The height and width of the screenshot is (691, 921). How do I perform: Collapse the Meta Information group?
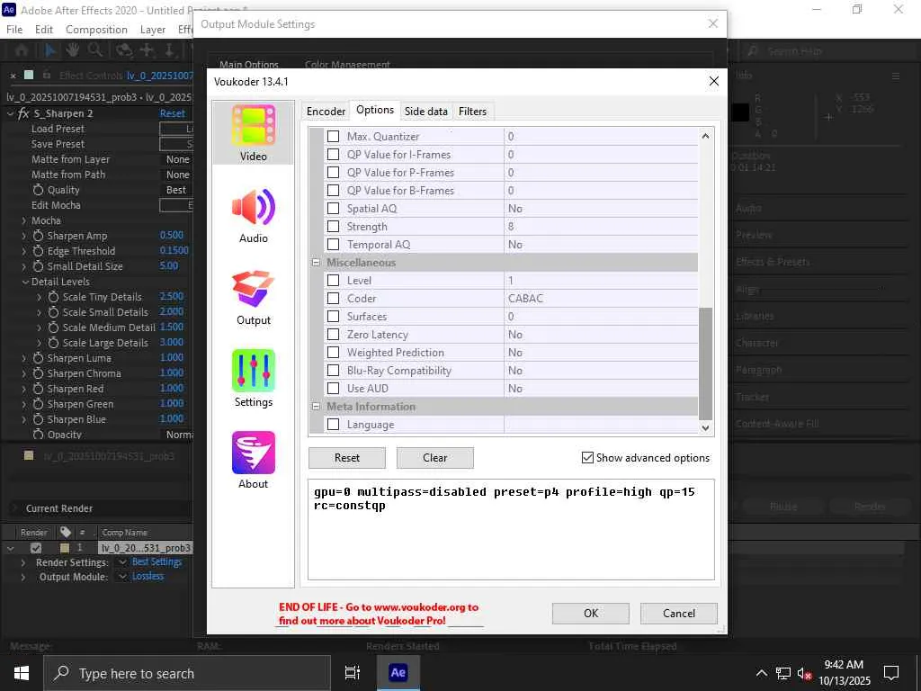click(x=316, y=407)
